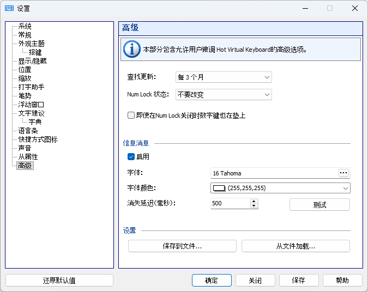Image resolution: width=368 pixels, height=292 pixels.
Task: Open font picker via the ellipsis button
Action: click(343, 173)
